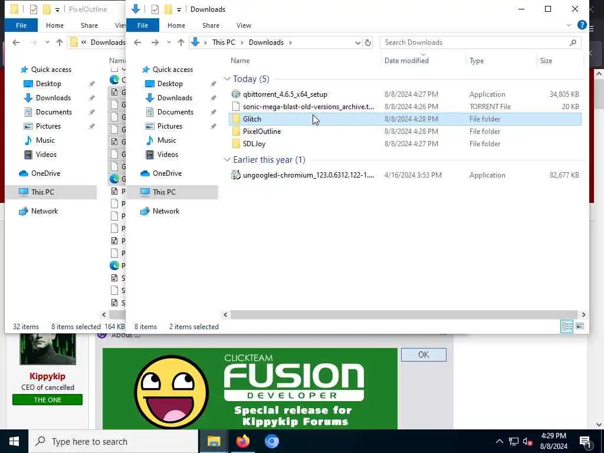Select the SDLJoy folder

pyautogui.click(x=405, y=144)
